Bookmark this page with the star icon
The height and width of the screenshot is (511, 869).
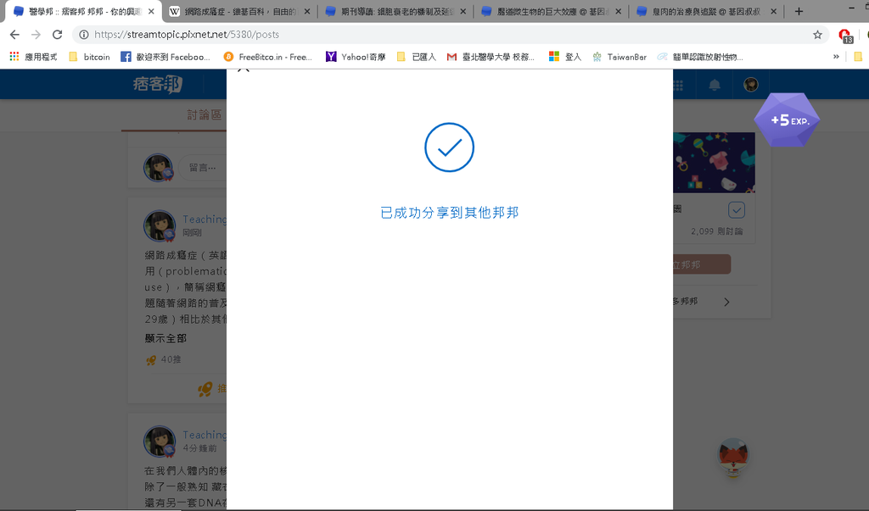[x=817, y=35]
